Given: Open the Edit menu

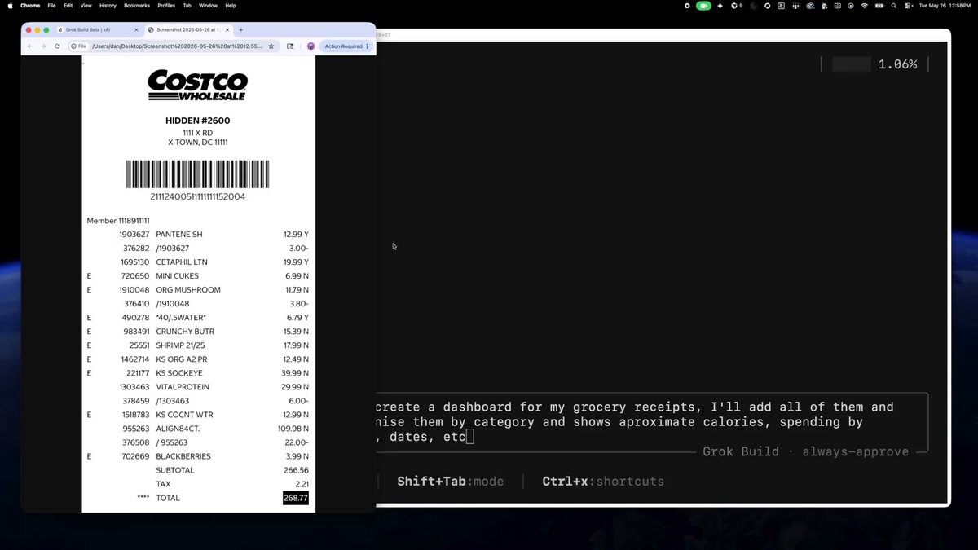Looking at the screenshot, I should pyautogui.click(x=68, y=5).
